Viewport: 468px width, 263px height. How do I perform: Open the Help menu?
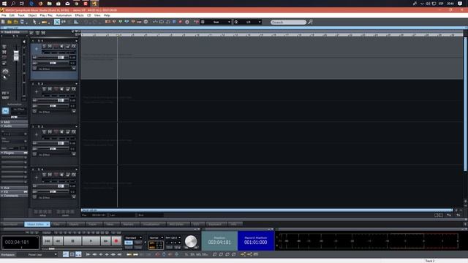tap(107, 15)
